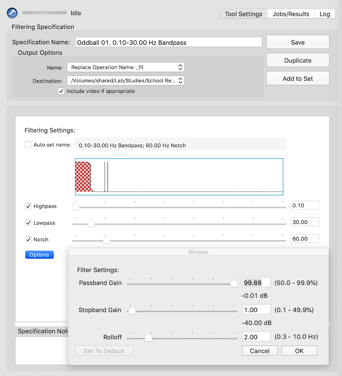Toggle the Highpass checkbox
This screenshot has height=376, width=342.
(28, 206)
